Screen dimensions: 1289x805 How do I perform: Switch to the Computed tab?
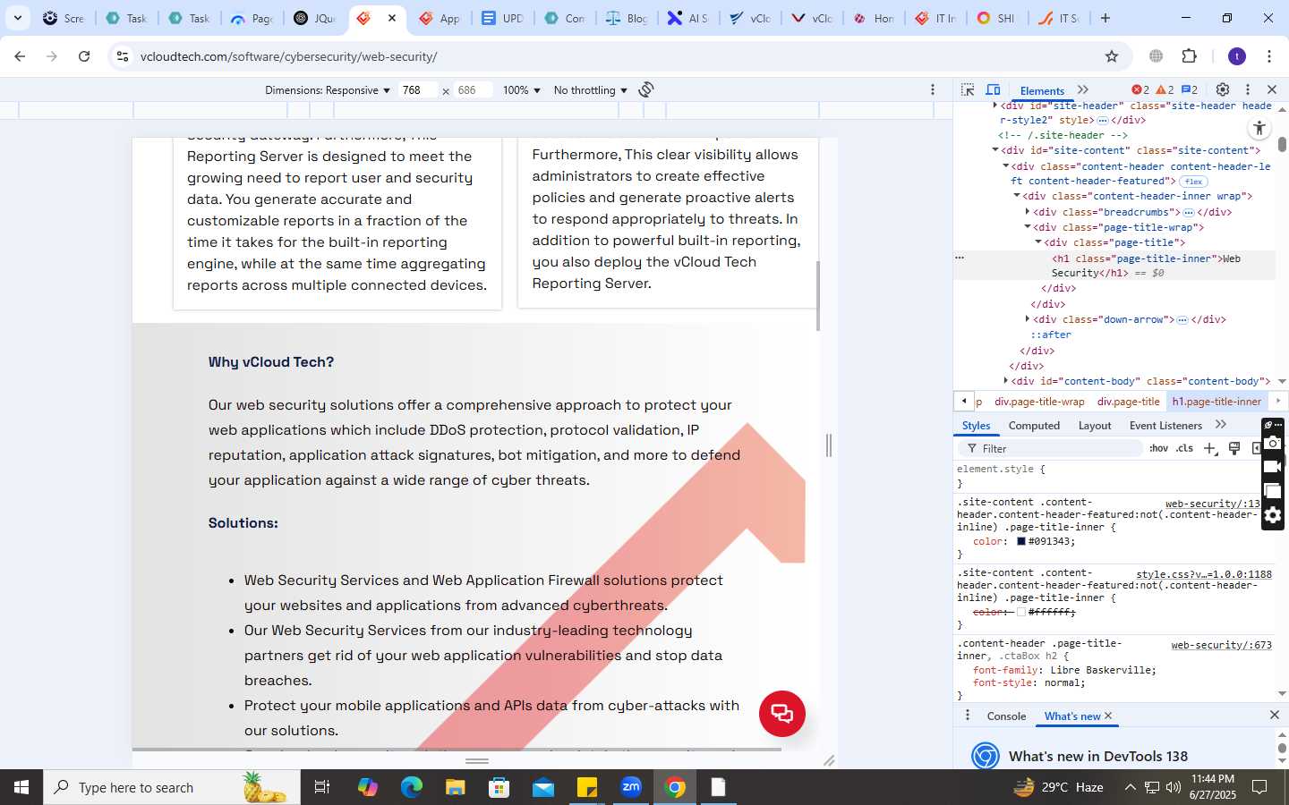1034,426
